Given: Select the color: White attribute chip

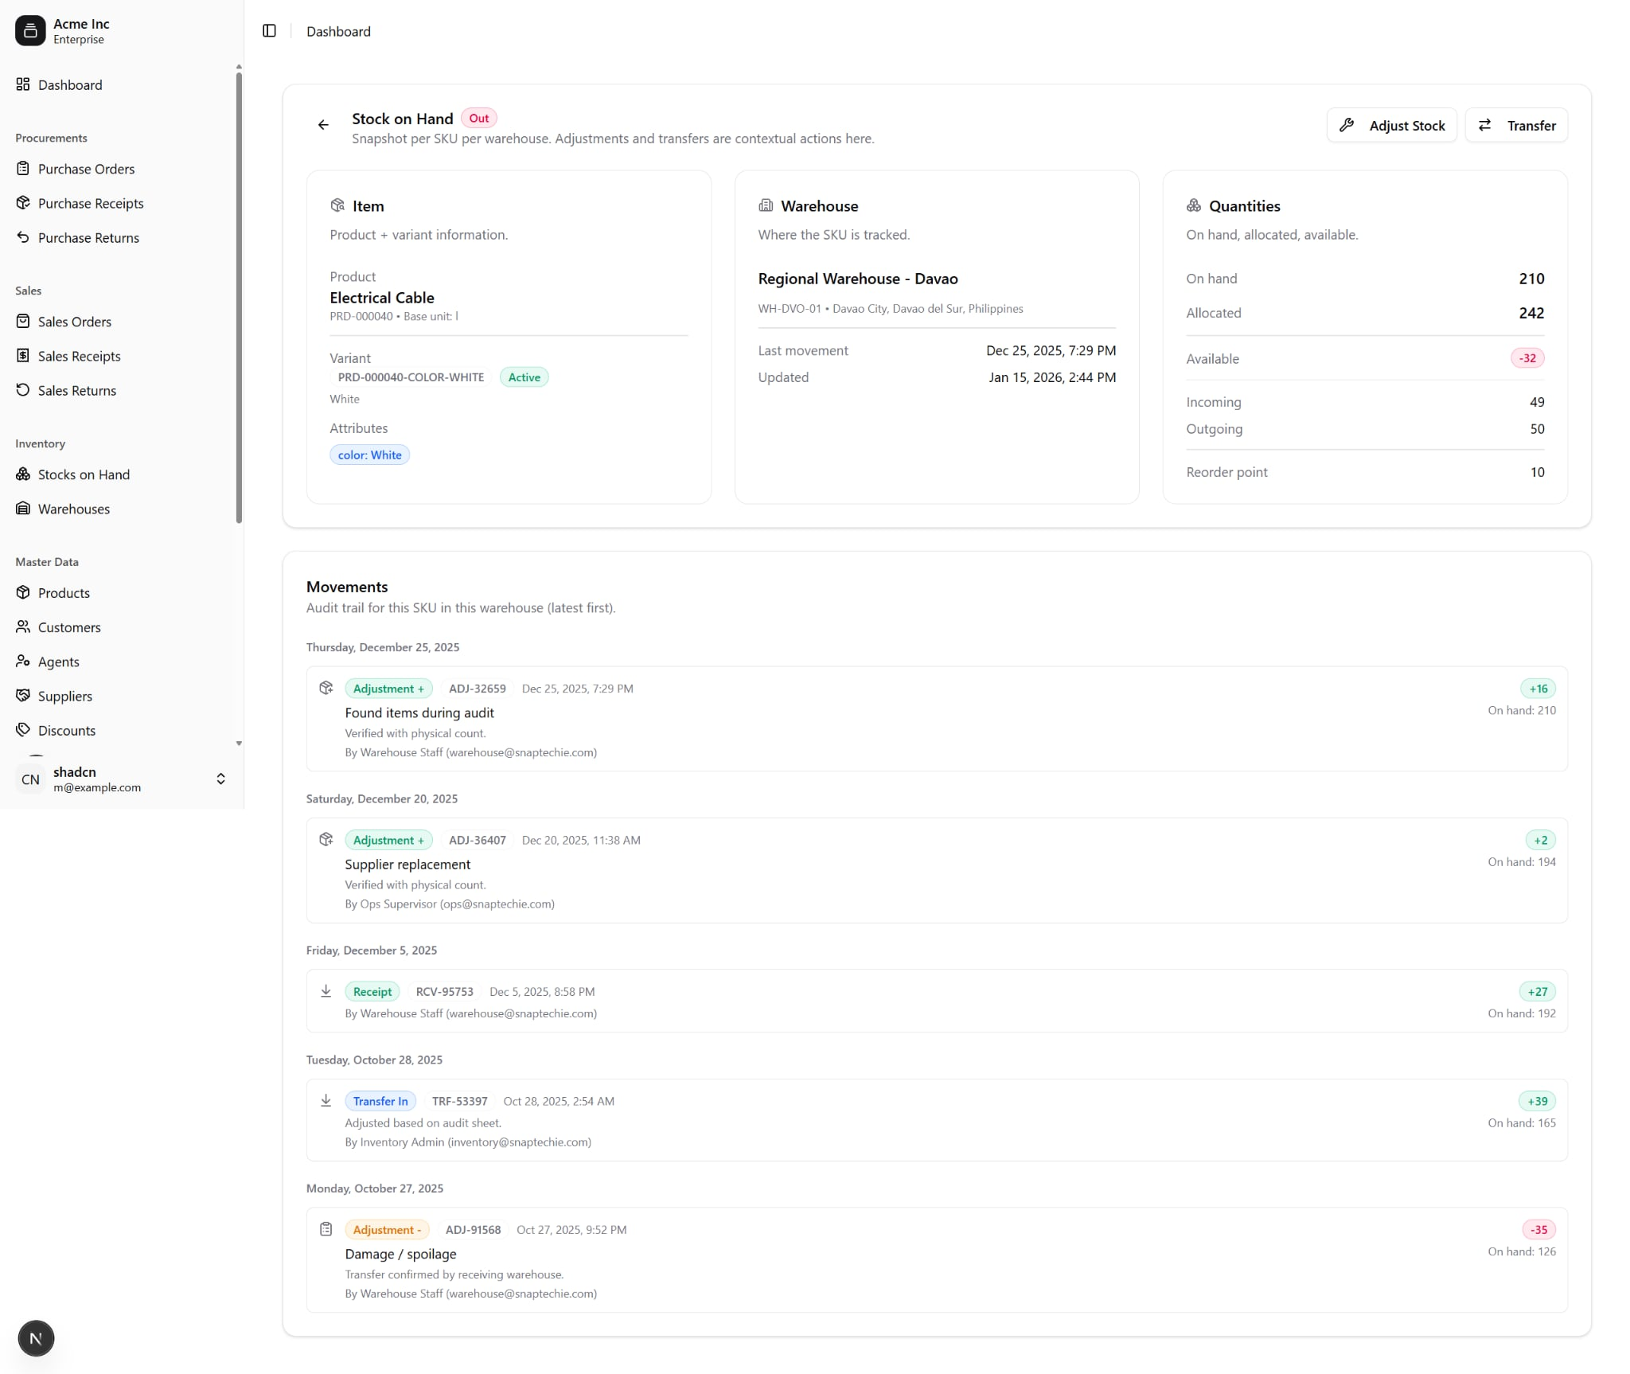Looking at the screenshot, I should click(x=369, y=455).
